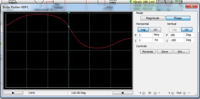
Task: Click the Reverse button
Action: (x=148, y=52)
